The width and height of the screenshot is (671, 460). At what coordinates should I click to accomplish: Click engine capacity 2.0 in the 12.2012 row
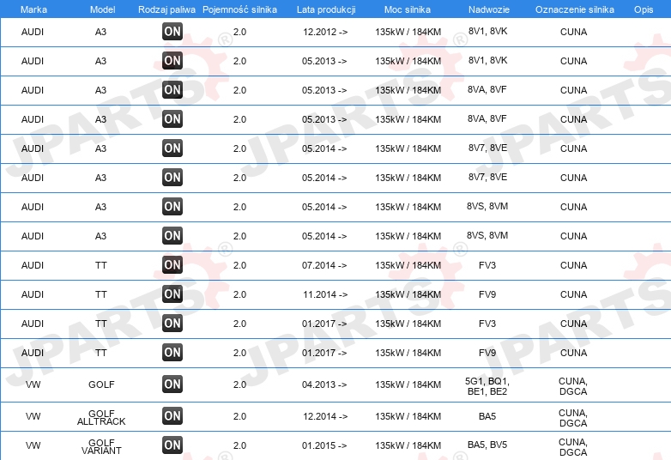click(x=239, y=32)
